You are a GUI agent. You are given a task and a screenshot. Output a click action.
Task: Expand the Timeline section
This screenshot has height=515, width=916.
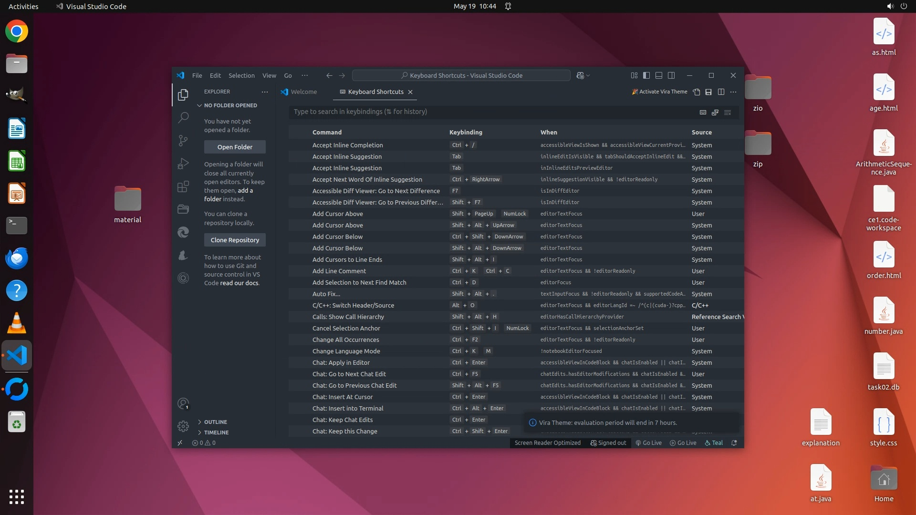pyautogui.click(x=216, y=433)
